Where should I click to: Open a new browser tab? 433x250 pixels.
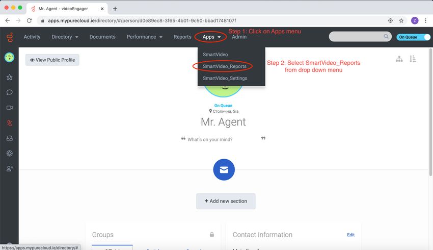115,9
